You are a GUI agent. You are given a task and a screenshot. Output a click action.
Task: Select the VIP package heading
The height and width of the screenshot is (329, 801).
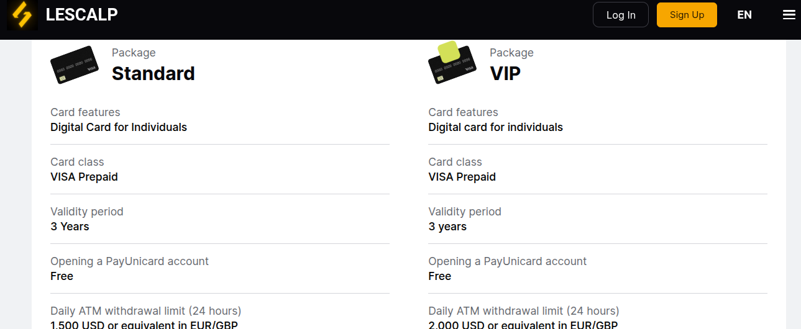point(505,73)
